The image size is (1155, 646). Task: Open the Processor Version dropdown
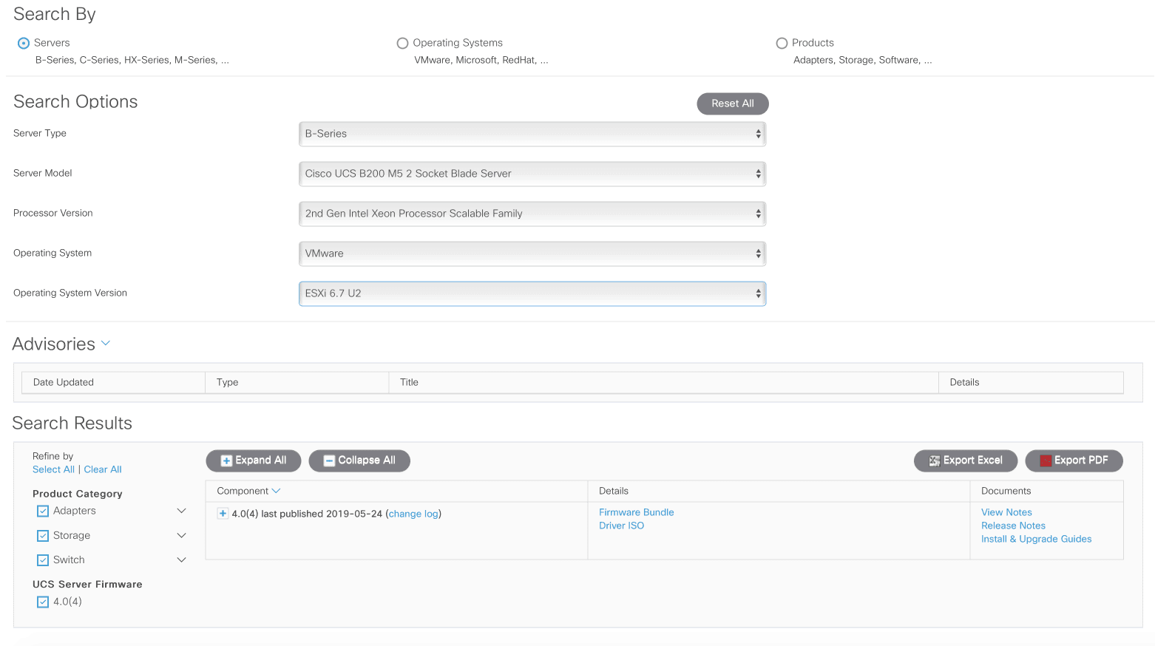click(x=532, y=214)
